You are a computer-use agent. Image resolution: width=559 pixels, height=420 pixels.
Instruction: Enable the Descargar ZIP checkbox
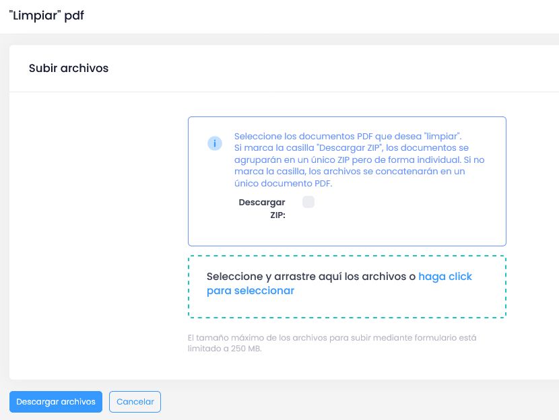(308, 202)
